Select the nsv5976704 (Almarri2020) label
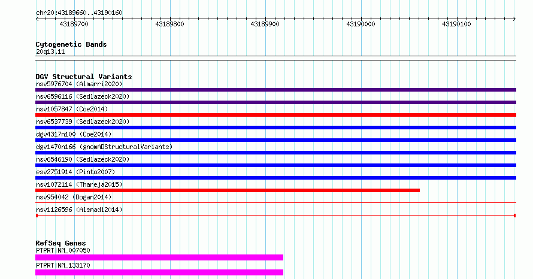Image resolution: width=533 pixels, height=279 pixels. 79,84
